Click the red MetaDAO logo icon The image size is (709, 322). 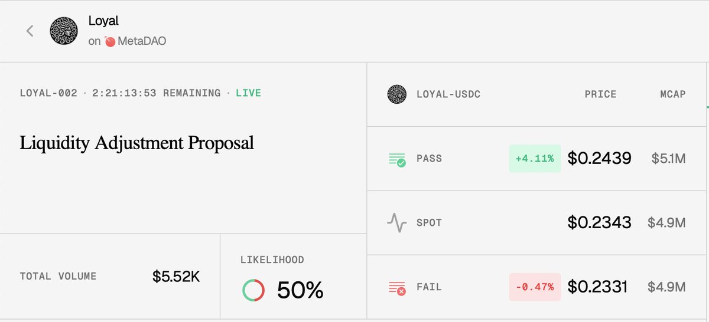[109, 42]
